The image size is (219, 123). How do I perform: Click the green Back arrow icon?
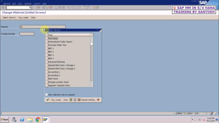[44, 8]
